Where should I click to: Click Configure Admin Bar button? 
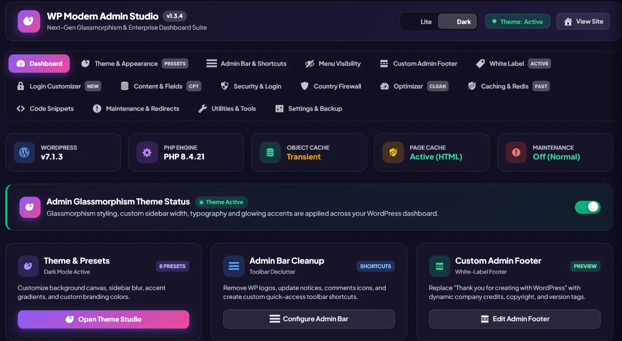pos(309,319)
